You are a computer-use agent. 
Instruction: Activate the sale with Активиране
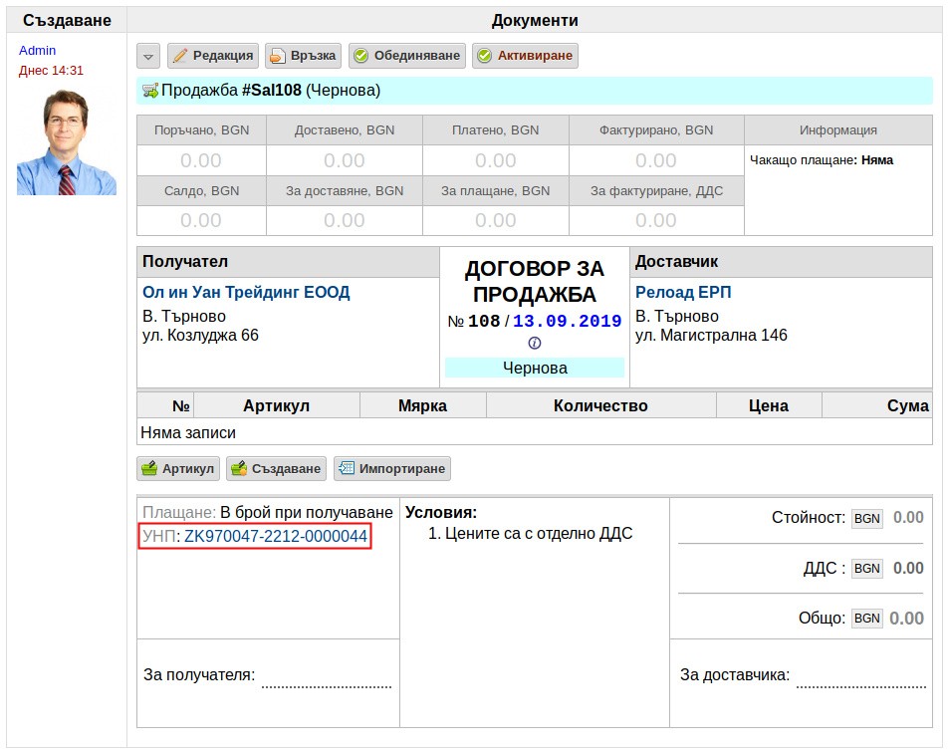click(x=525, y=56)
